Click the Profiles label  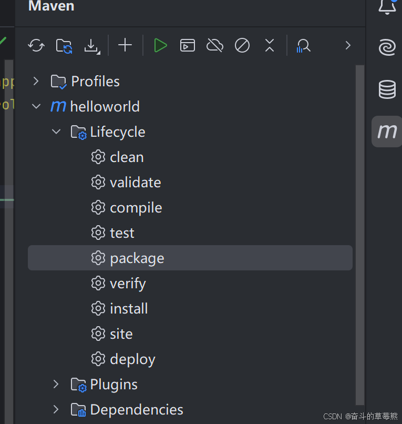95,81
